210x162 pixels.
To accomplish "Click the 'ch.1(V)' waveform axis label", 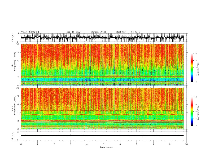I will [x=13, y=38].
